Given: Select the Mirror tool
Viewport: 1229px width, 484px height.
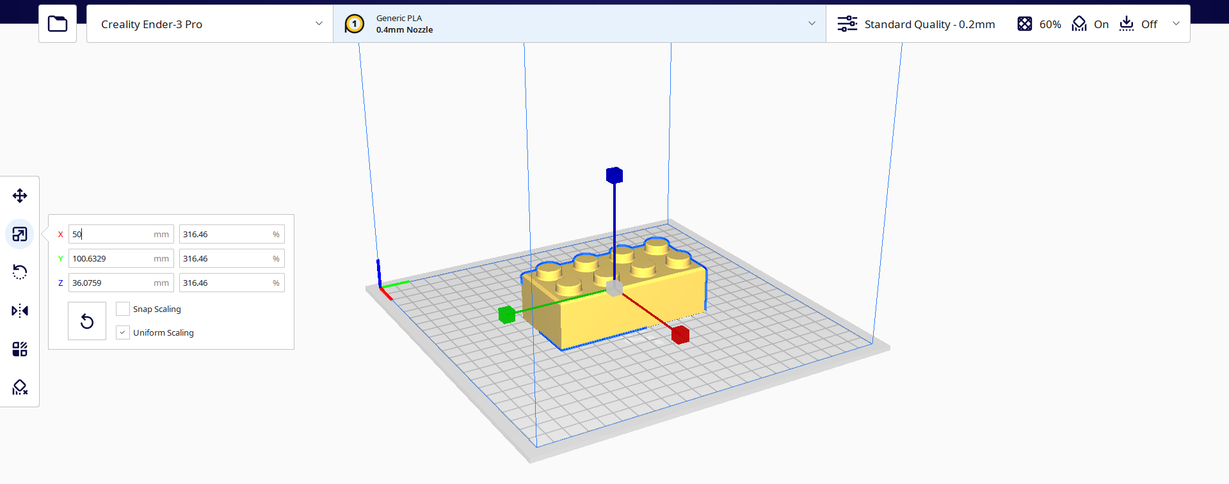Looking at the screenshot, I should [20, 311].
